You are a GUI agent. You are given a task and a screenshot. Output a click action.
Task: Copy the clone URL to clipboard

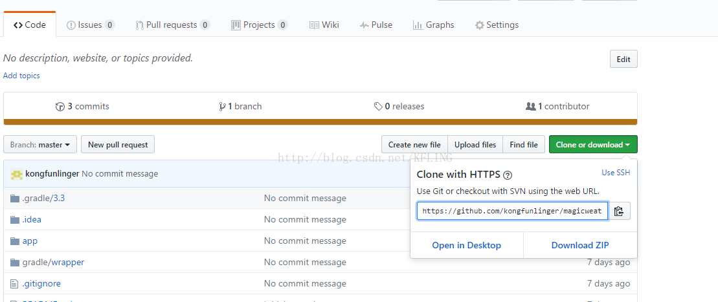click(619, 211)
